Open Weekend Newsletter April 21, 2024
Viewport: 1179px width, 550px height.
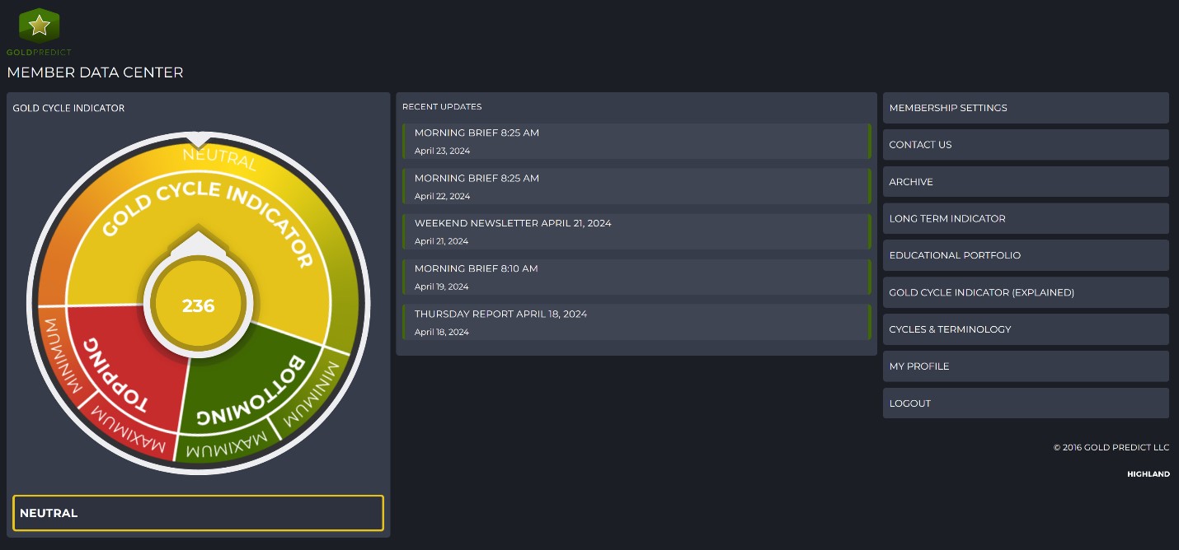pos(636,231)
